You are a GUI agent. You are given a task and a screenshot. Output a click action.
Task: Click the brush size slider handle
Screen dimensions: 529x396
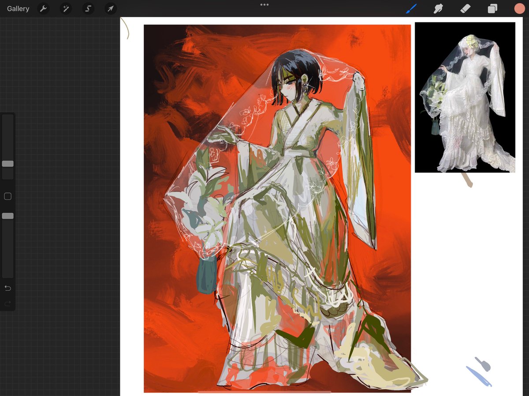pyautogui.click(x=7, y=164)
